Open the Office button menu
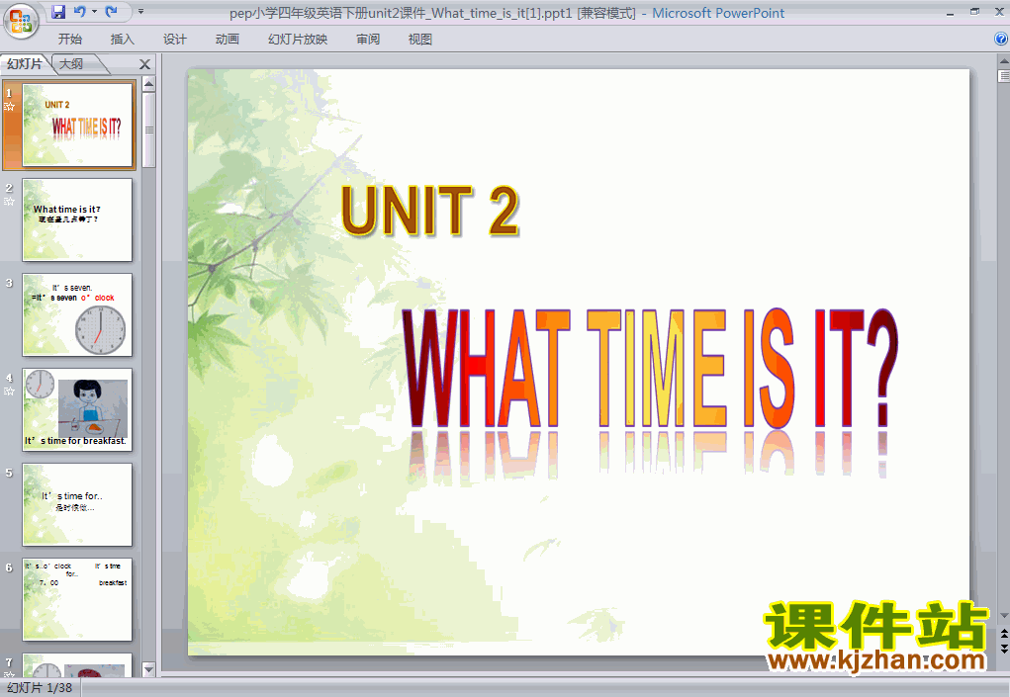This screenshot has width=1010, height=697. (x=21, y=21)
